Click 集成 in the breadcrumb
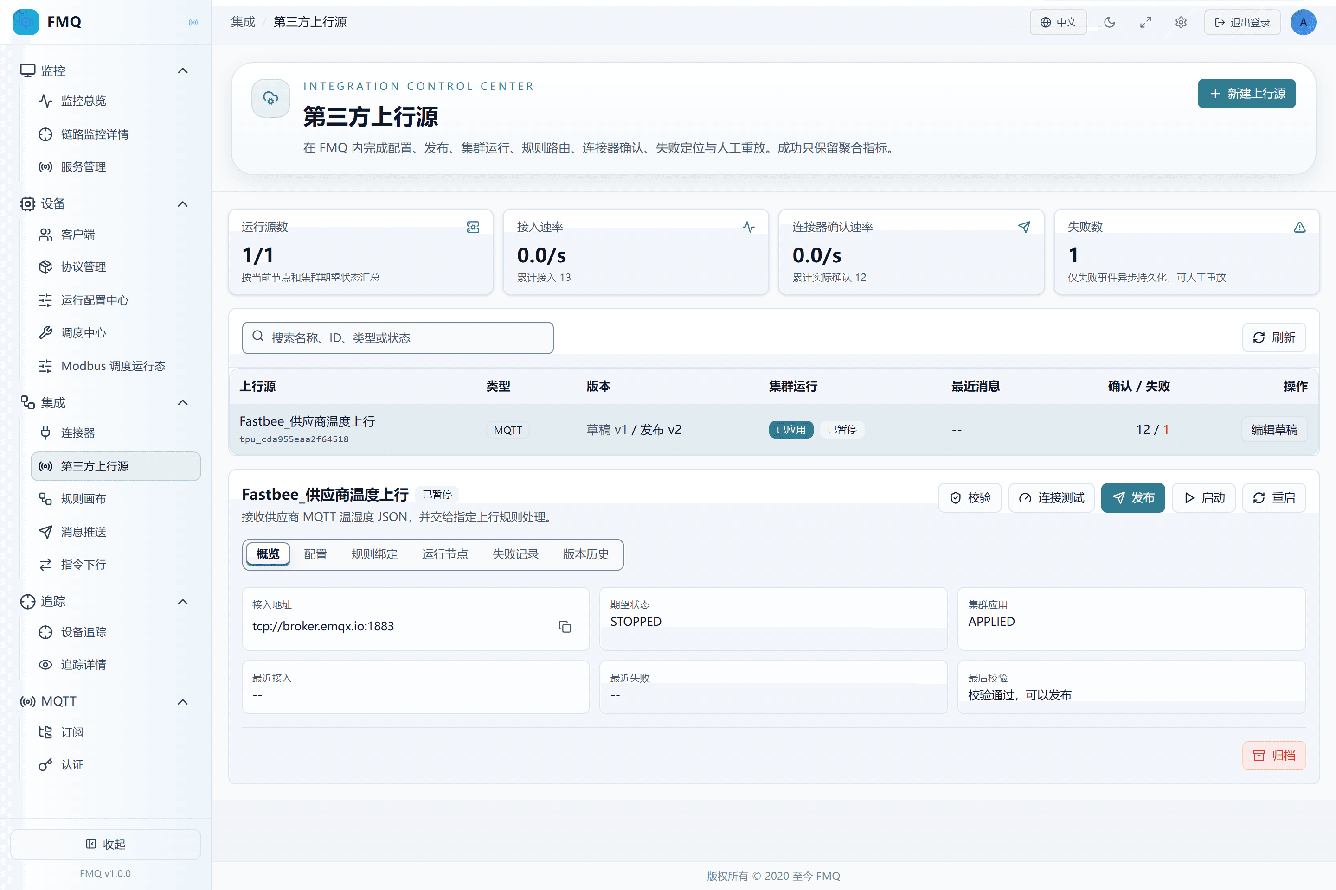1336x890 pixels. point(243,22)
